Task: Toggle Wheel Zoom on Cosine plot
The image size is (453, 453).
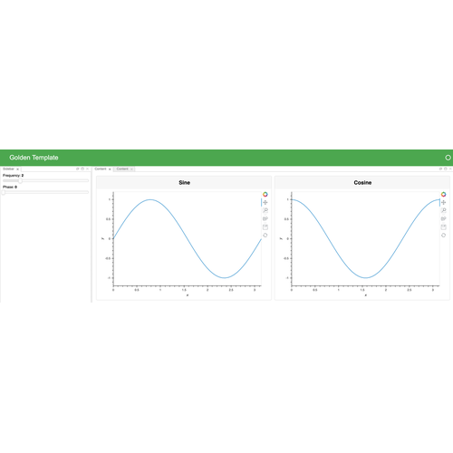Action: click(x=443, y=218)
